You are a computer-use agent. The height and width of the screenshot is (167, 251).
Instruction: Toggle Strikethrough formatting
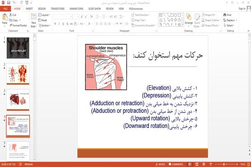pyautogui.click(x=71, y=24)
